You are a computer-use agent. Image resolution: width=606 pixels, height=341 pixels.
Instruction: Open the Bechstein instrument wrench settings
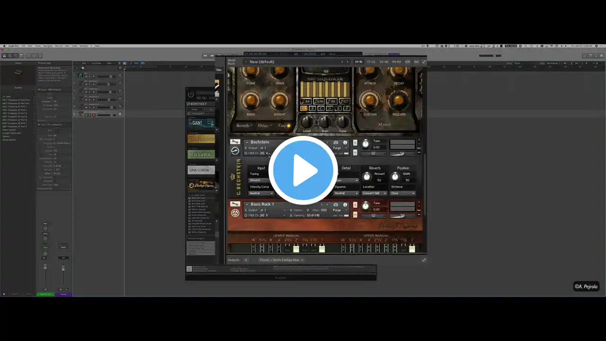[x=235, y=142]
